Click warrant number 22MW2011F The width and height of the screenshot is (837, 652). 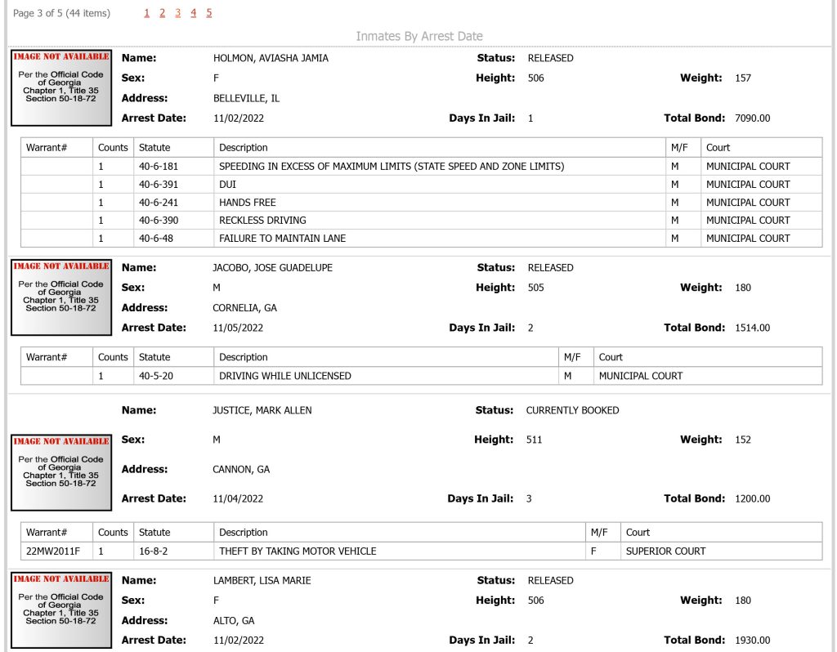pos(53,552)
